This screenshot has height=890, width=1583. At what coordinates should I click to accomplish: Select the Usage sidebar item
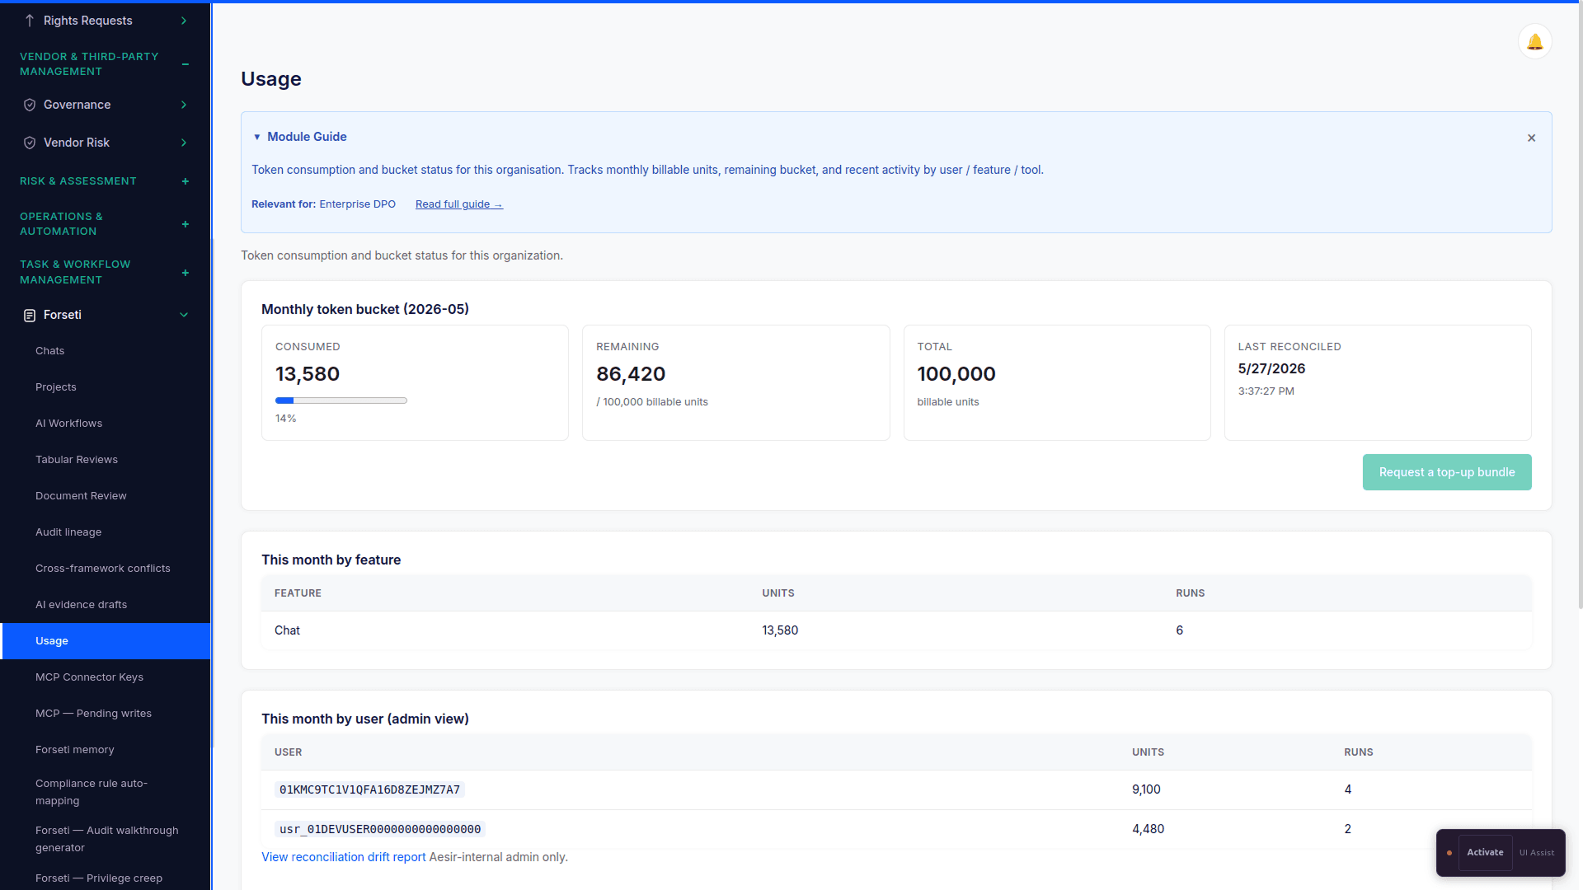[x=106, y=641]
